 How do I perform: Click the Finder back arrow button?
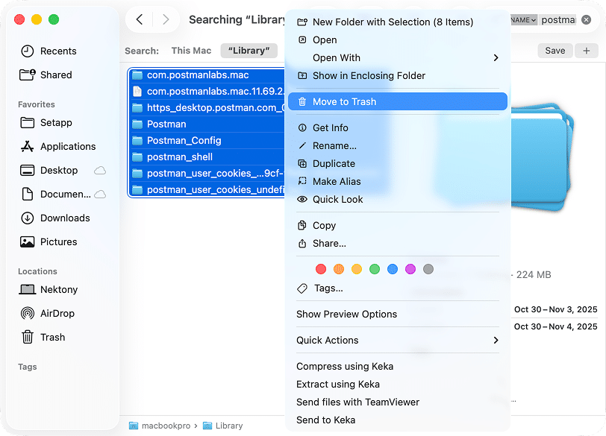pos(140,20)
